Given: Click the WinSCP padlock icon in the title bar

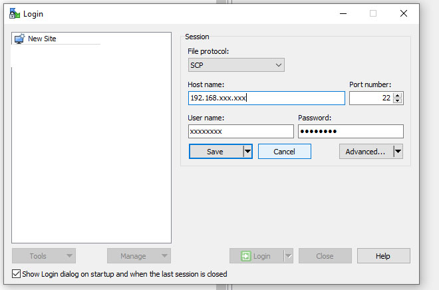Looking at the screenshot, I should 14,13.
